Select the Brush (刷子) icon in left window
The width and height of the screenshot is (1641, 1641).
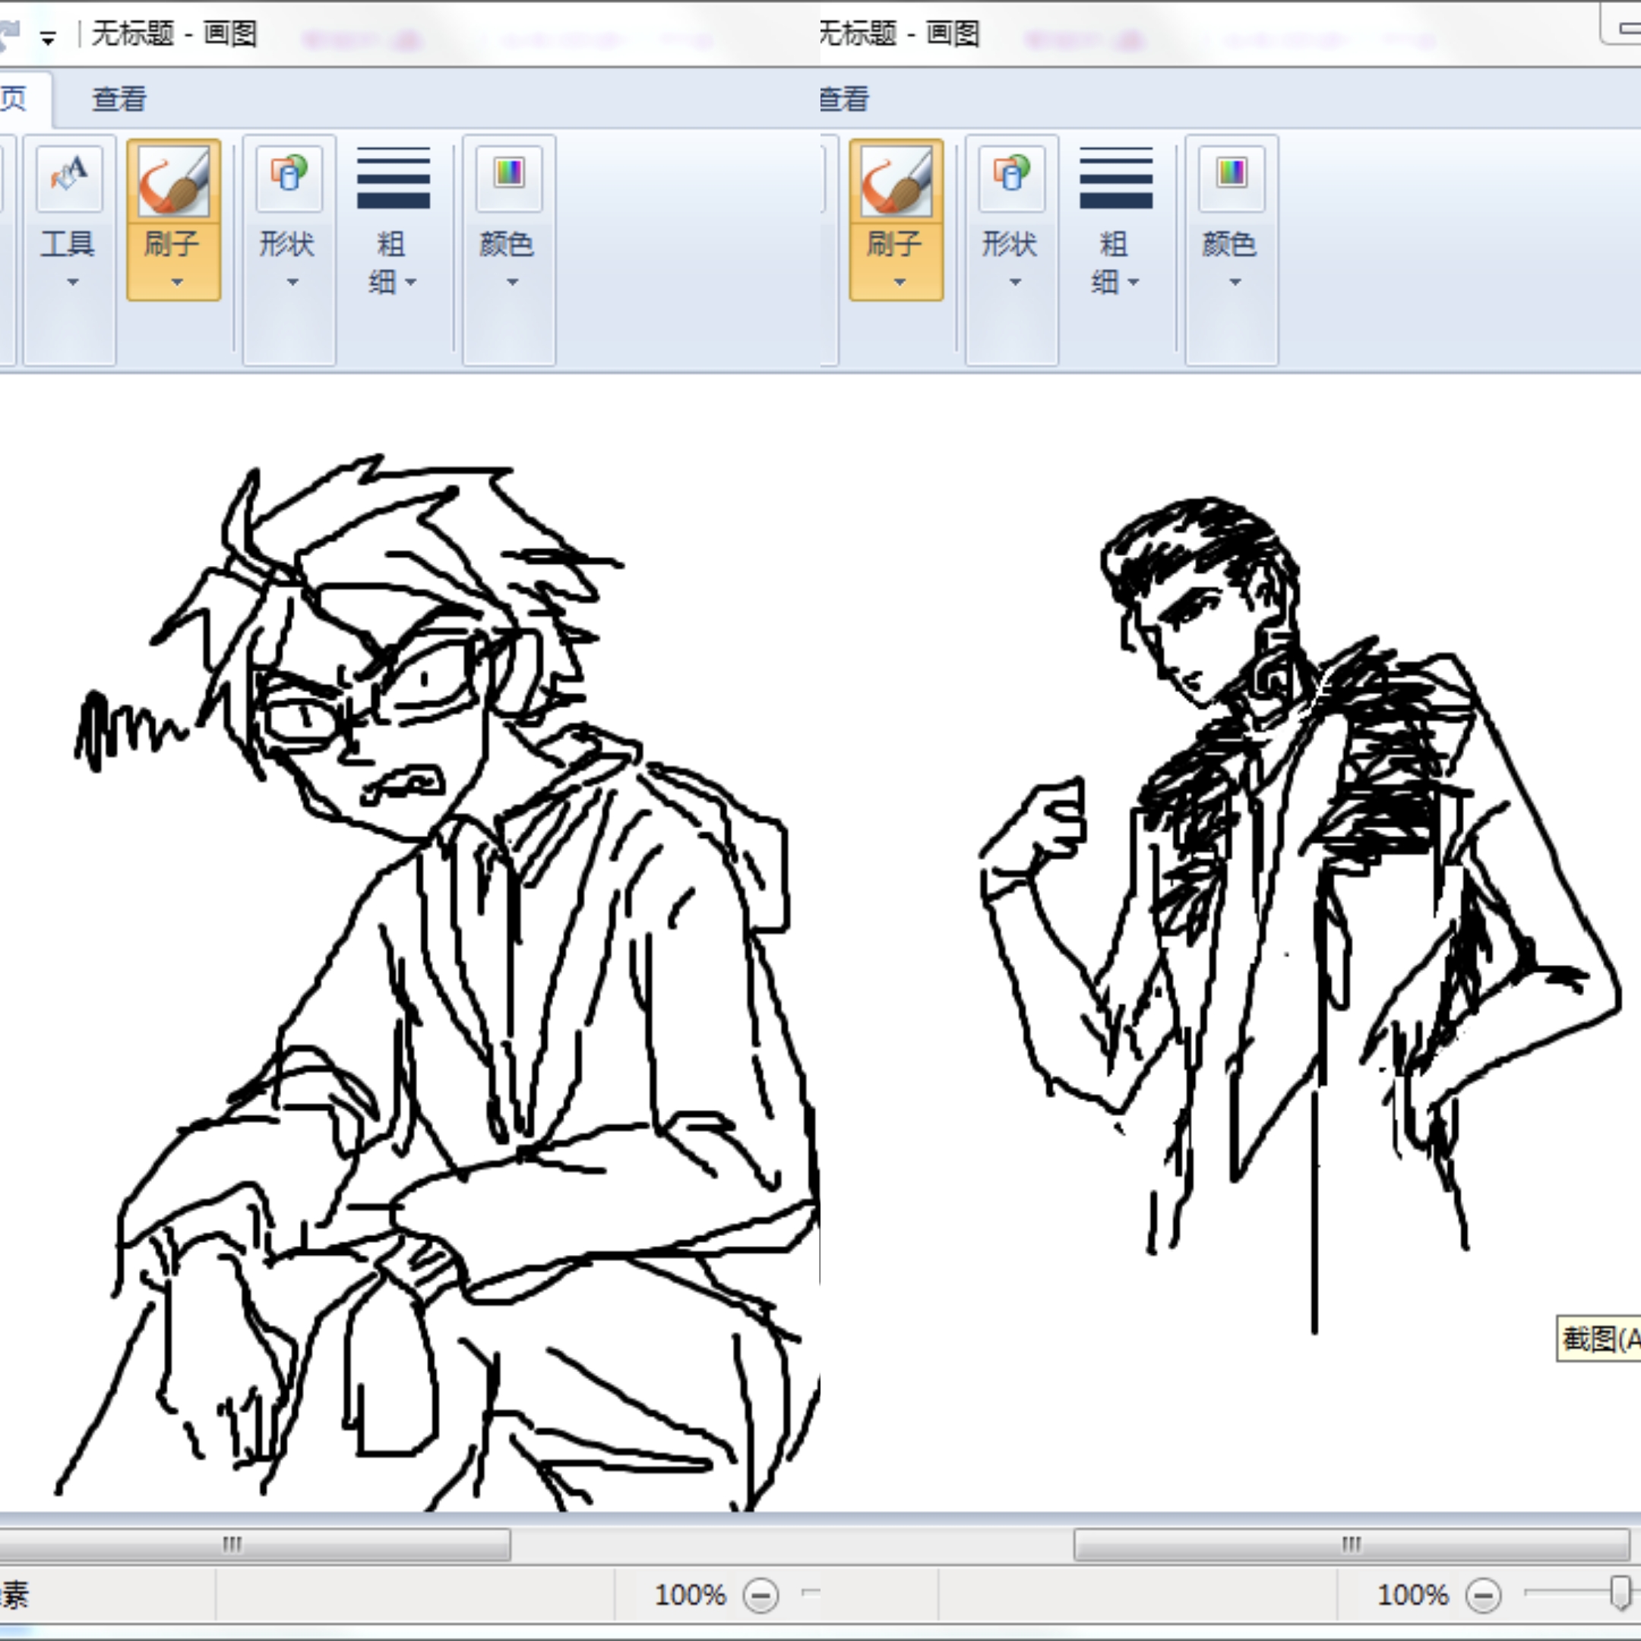174,179
